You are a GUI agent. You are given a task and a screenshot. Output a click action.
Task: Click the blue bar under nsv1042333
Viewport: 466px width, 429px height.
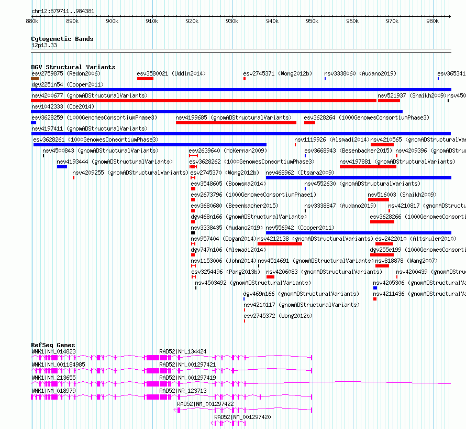pyautogui.click(x=217, y=112)
